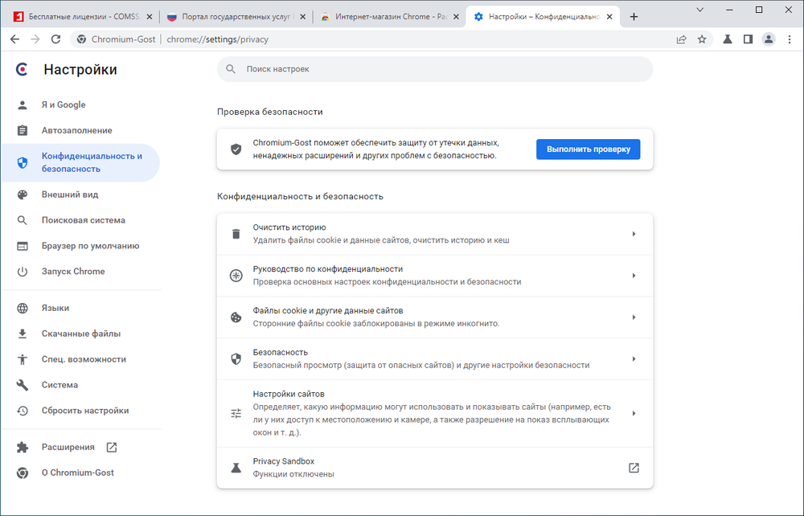Click the share page icon
804x516 pixels.
coord(681,39)
